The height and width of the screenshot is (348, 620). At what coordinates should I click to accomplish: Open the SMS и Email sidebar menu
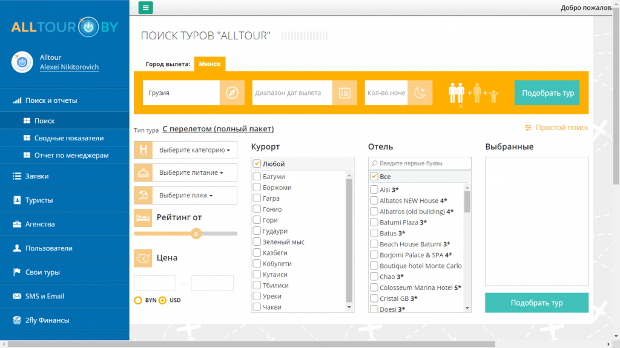(64, 296)
